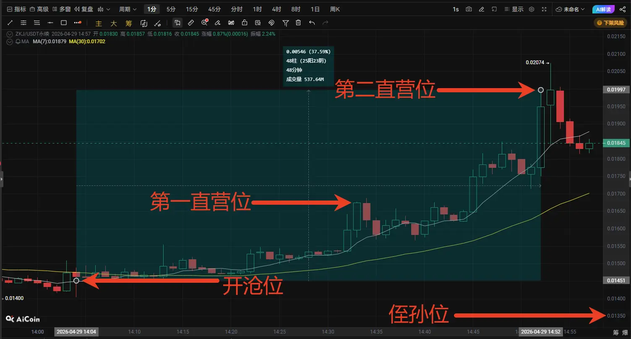Screen dimensions: 631x339
Task: Expand the right side panel handle
Action: [629, 179]
